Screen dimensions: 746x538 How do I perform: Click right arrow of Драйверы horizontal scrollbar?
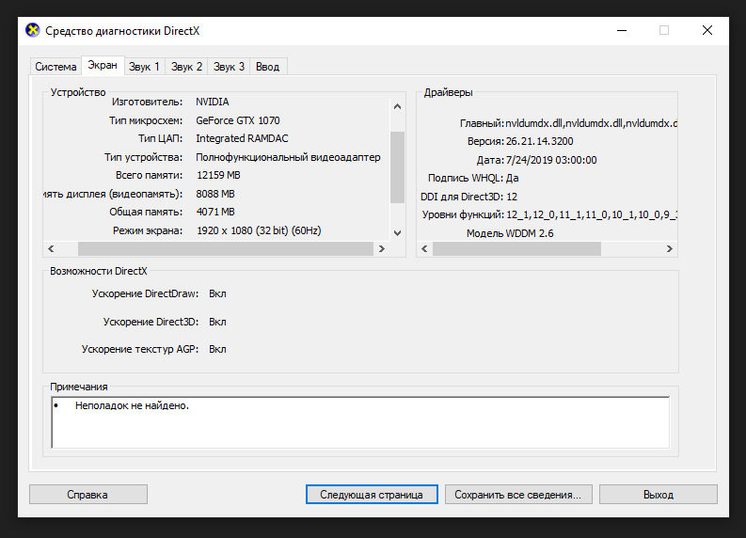pos(670,249)
